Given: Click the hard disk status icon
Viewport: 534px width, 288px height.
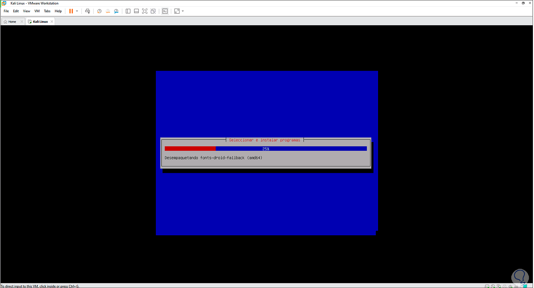Looking at the screenshot, I should click(x=487, y=286).
